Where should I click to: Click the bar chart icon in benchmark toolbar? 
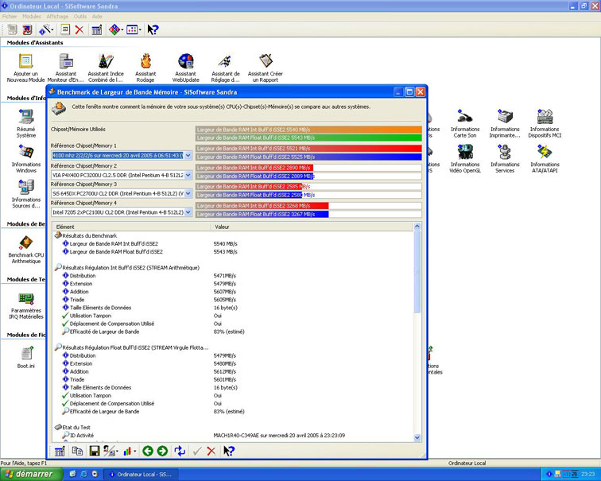point(128,451)
